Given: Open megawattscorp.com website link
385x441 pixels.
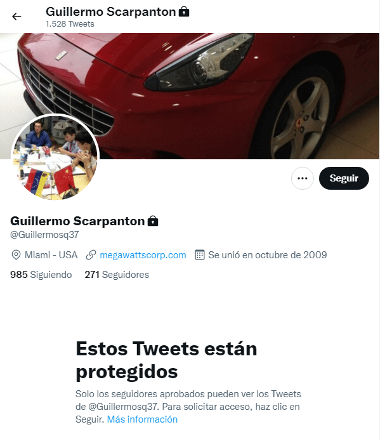Looking at the screenshot, I should click(143, 255).
